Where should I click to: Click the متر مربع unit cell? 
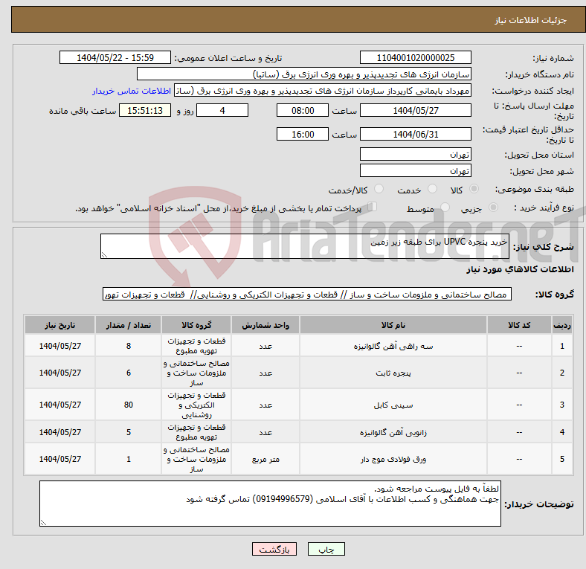265,459
